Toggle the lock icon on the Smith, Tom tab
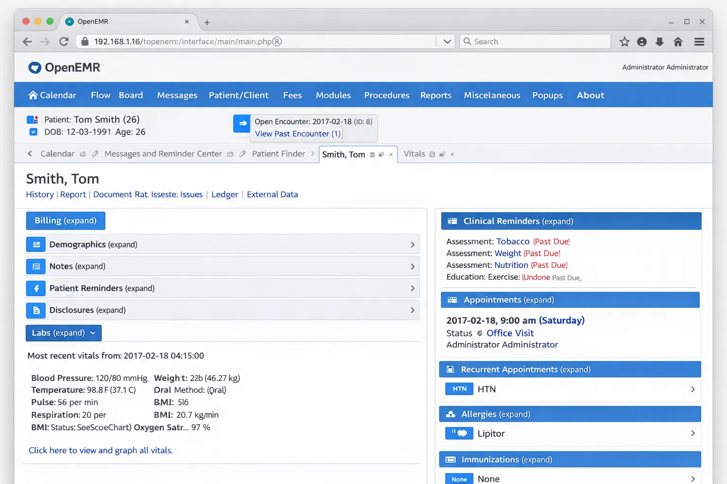The height and width of the screenshot is (484, 727). [381, 155]
